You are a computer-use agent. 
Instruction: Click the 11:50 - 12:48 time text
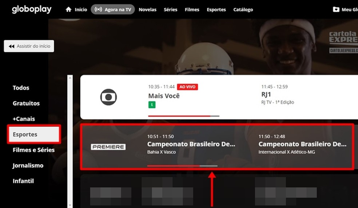click(x=272, y=136)
